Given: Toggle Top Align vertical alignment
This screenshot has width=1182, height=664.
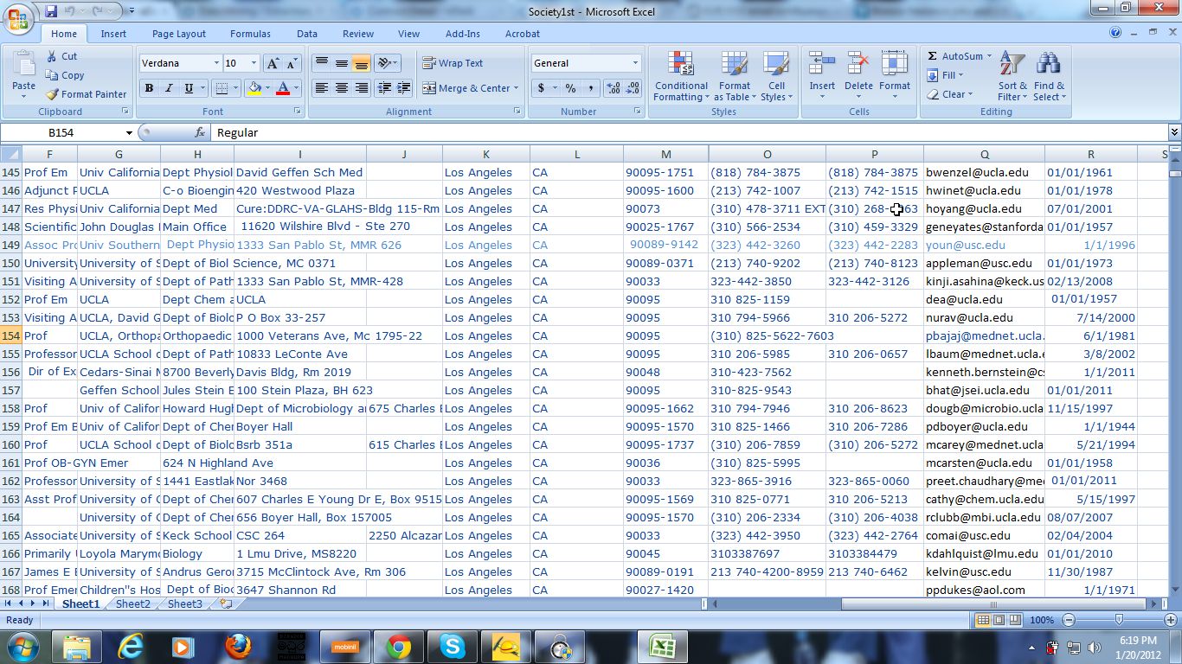Looking at the screenshot, I should pos(322,63).
